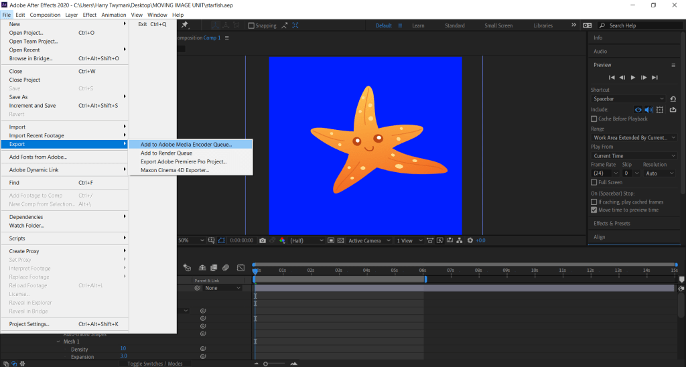Switch to the Small Screen workspace
The height and width of the screenshot is (367, 686).
click(498, 25)
